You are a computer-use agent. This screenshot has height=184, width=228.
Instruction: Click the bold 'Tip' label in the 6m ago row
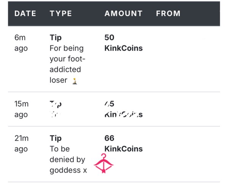(55, 38)
